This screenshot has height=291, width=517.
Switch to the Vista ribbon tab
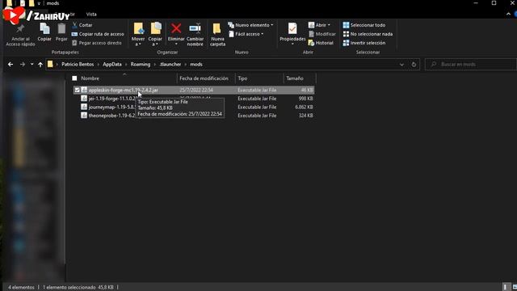(91, 15)
